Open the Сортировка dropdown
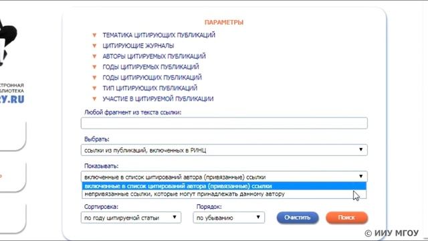Image resolution: width=428 pixels, height=241 pixels. click(131, 218)
